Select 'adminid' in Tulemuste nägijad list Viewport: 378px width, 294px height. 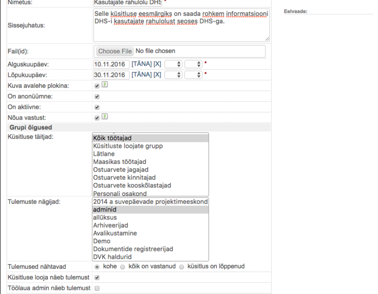[150, 210]
